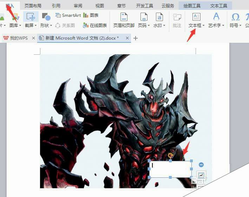Open the 开发工具 tab
The height and width of the screenshot is (197, 249).
(144, 6)
